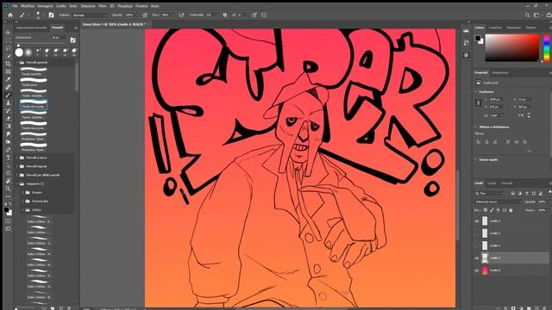Expand the Pennelli a secco folder
This screenshot has width=552, height=310.
point(18,158)
